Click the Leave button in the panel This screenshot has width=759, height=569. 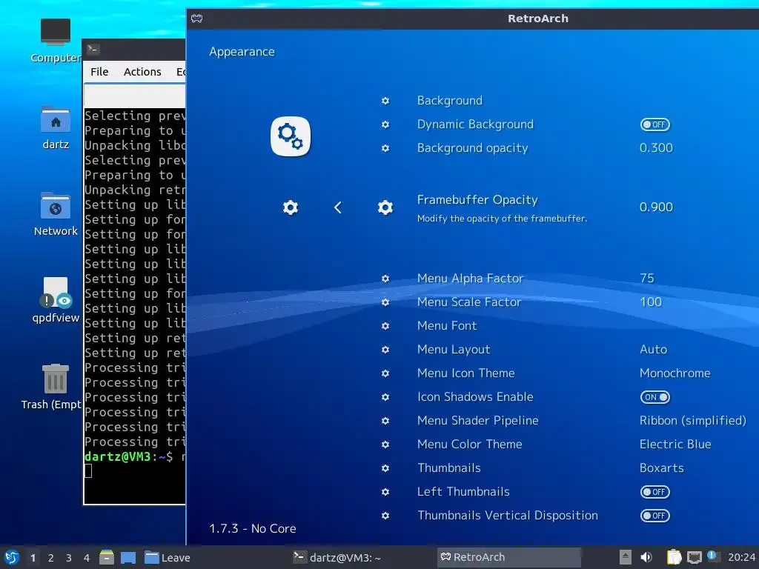pos(168,558)
